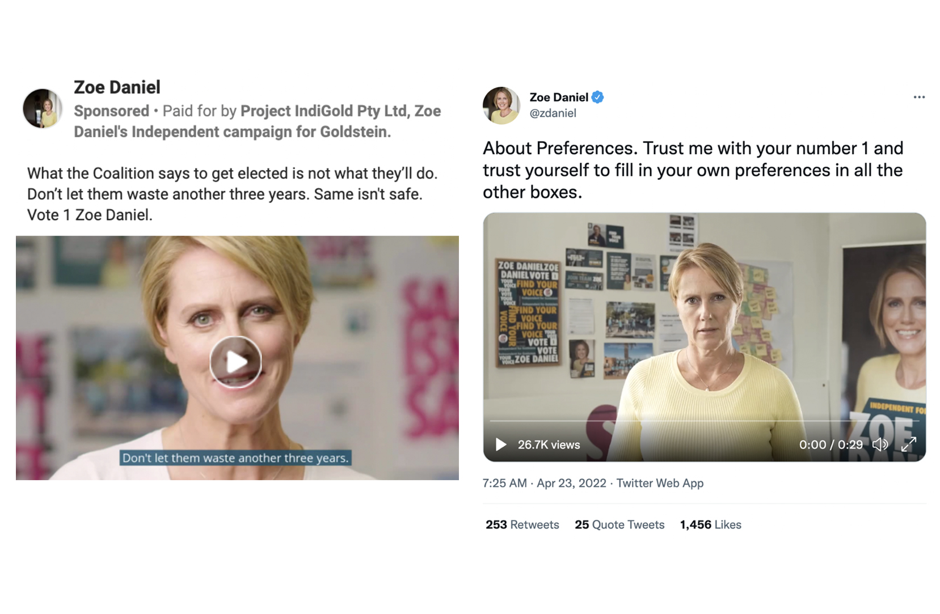Open the 25 Quote Tweets list

(619, 525)
